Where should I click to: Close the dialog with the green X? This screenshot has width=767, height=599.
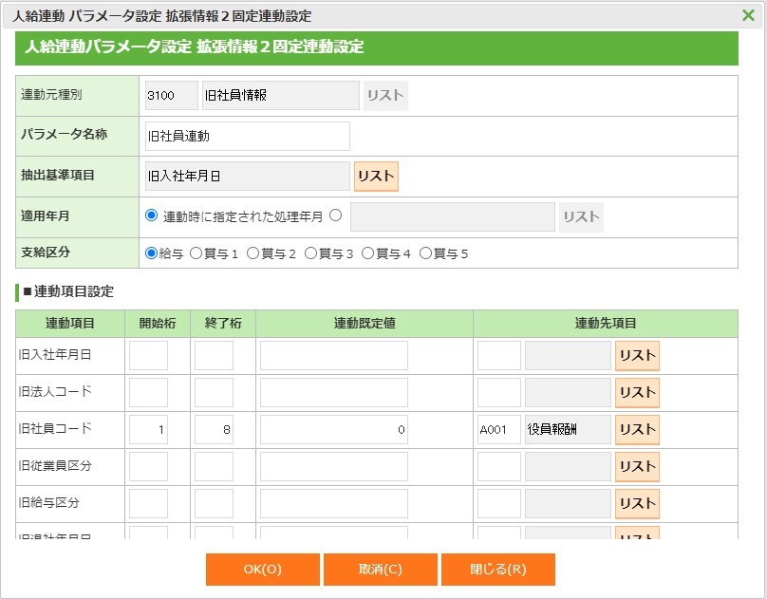748,15
